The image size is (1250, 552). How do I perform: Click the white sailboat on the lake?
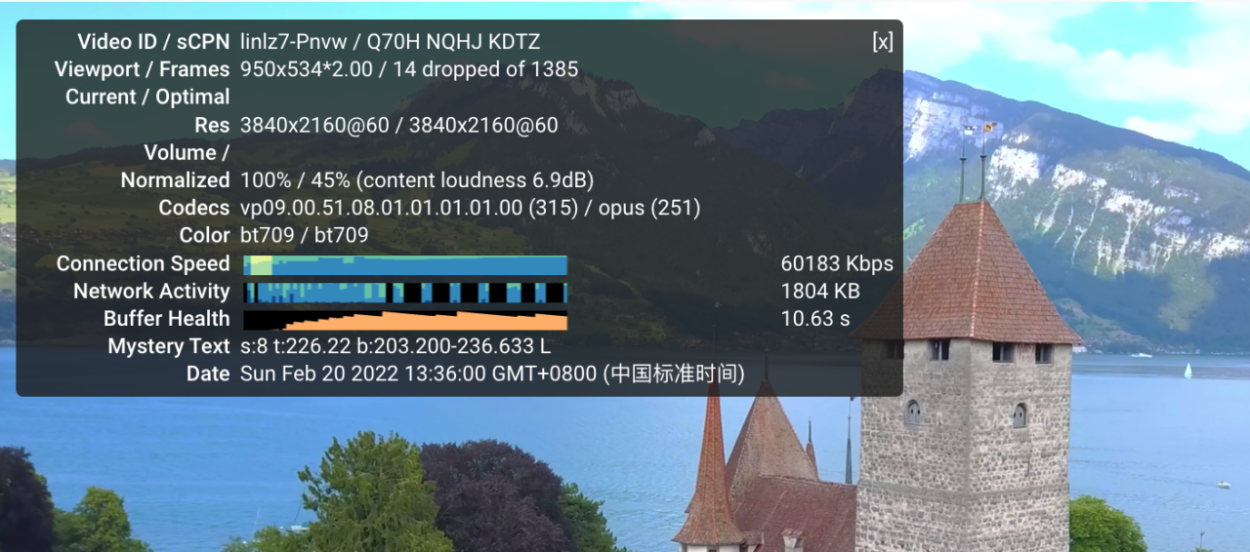coord(1187,370)
